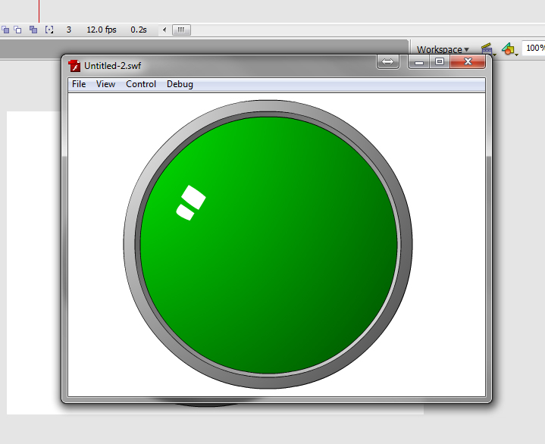This screenshot has height=444, width=545.
Task: Click the double-arrow button in title bar
Action: [x=387, y=62]
